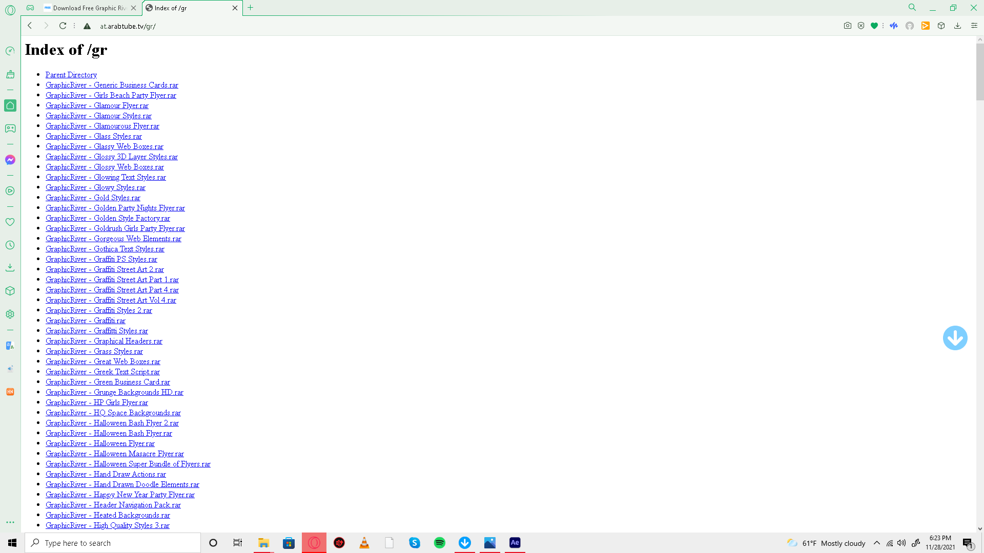Open the Player sidebar icon

tap(10, 191)
